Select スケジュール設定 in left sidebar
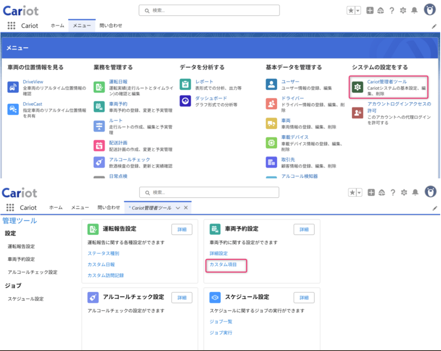The width and height of the screenshot is (441, 351). [x=25, y=299]
